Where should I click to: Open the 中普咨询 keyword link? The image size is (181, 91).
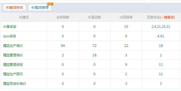10,27
